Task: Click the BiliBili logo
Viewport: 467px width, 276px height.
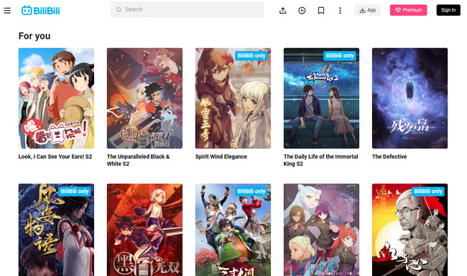Action: (40, 11)
